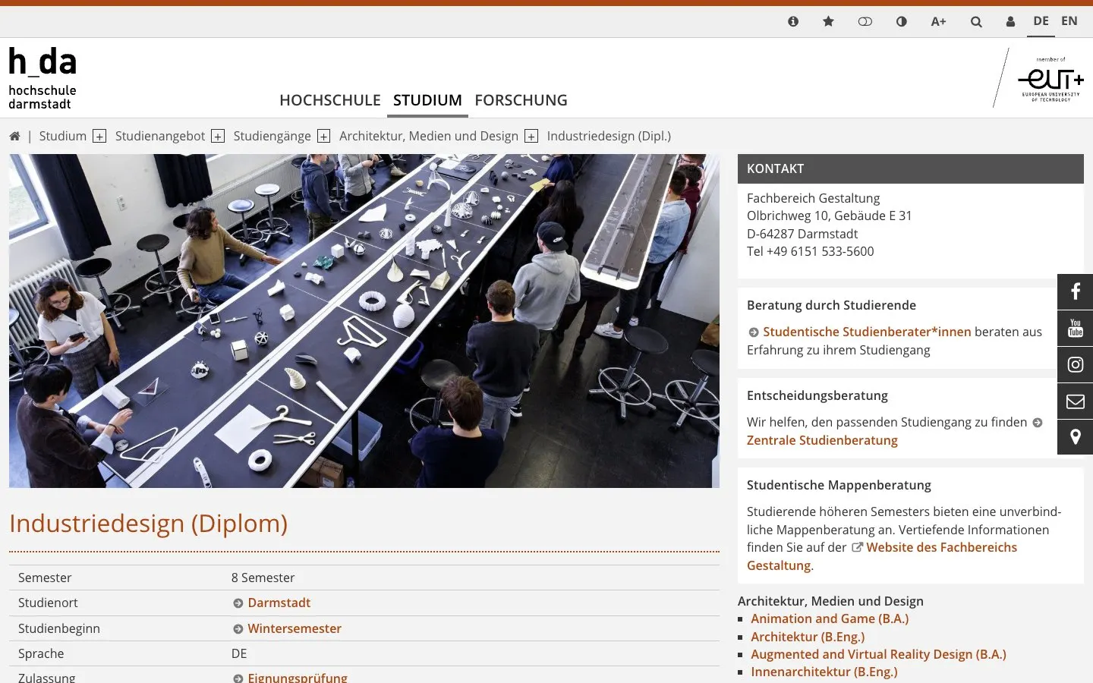Open Architektur (B.Eng.) link
The height and width of the screenshot is (683, 1093).
pos(808,637)
